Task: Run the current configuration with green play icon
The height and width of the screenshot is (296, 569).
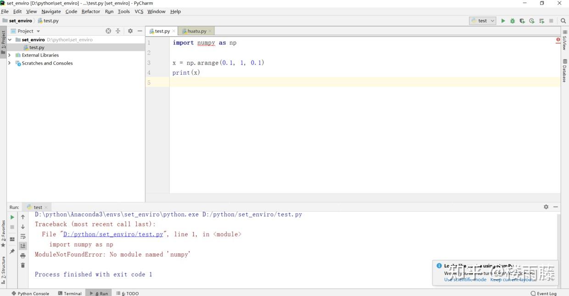Action: click(503, 21)
